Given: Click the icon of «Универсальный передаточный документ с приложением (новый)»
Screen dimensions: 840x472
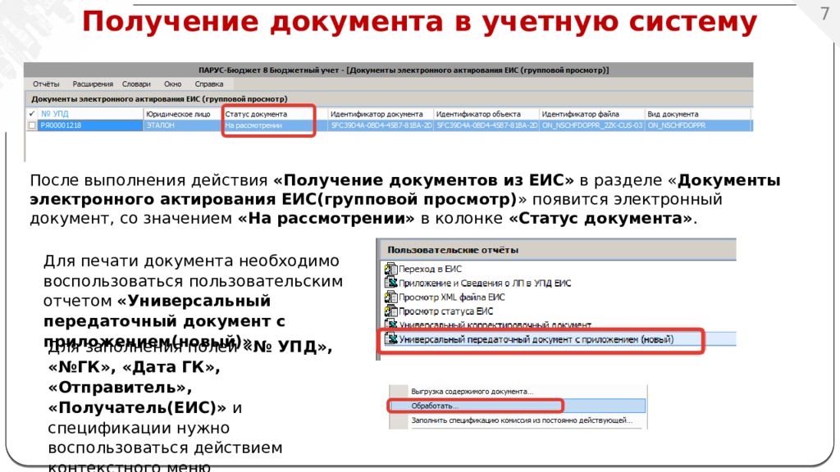Looking at the screenshot, I should 391,338.
